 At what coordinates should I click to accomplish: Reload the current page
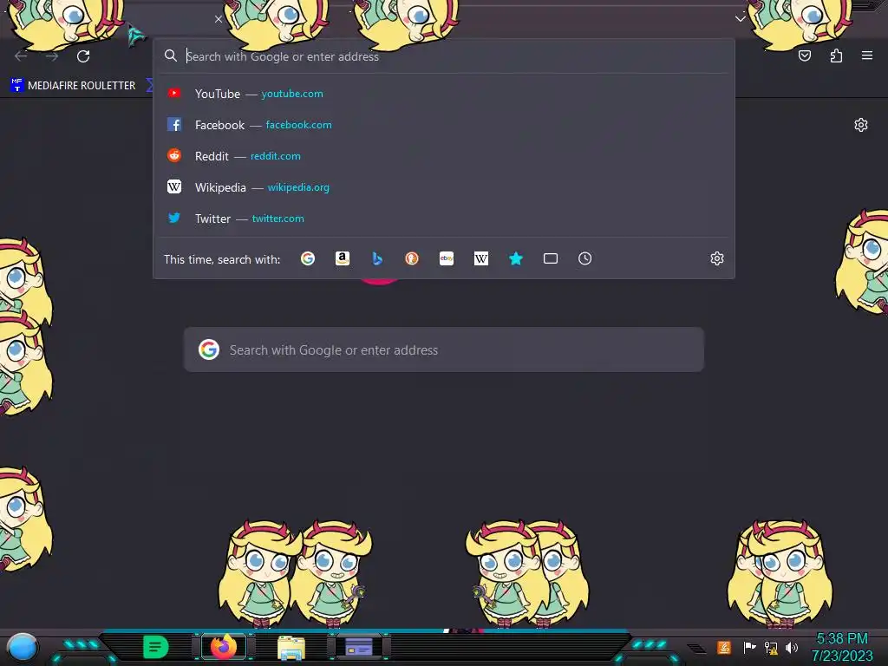[83, 56]
